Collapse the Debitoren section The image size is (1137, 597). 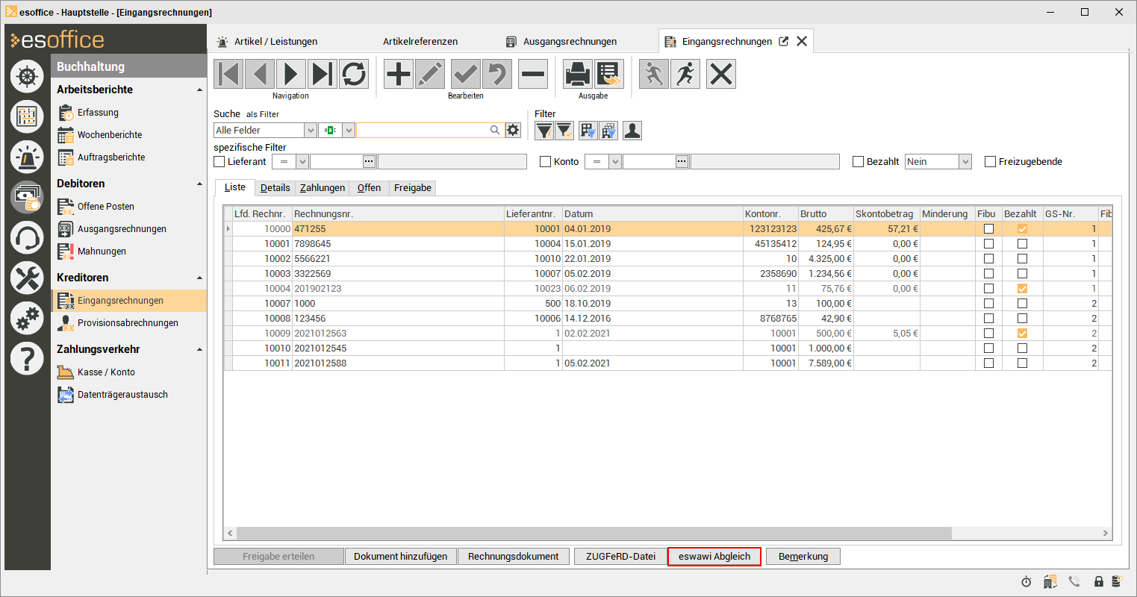[199, 184]
